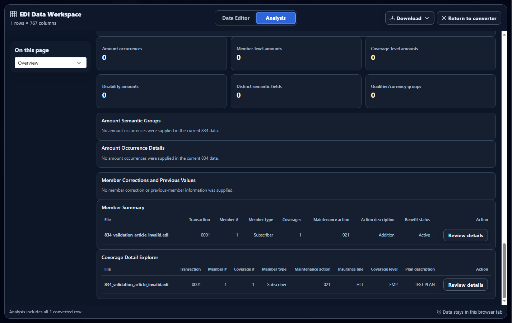Click the Subscriber cell in Member Summary

point(264,235)
